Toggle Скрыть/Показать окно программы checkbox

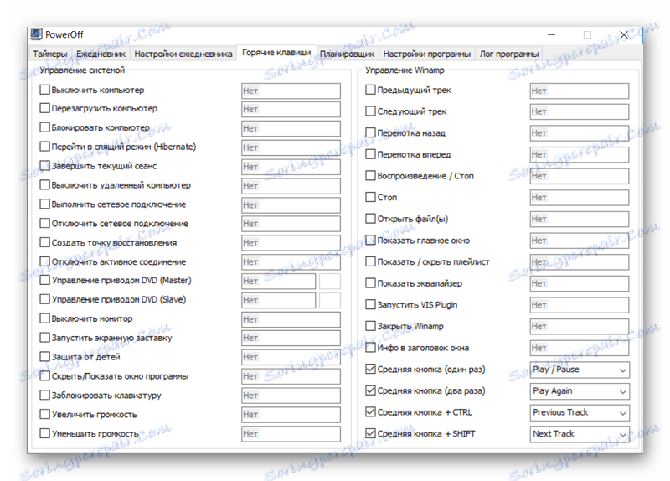pos(45,376)
